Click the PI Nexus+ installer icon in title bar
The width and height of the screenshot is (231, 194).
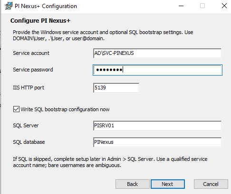click(x=9, y=6)
